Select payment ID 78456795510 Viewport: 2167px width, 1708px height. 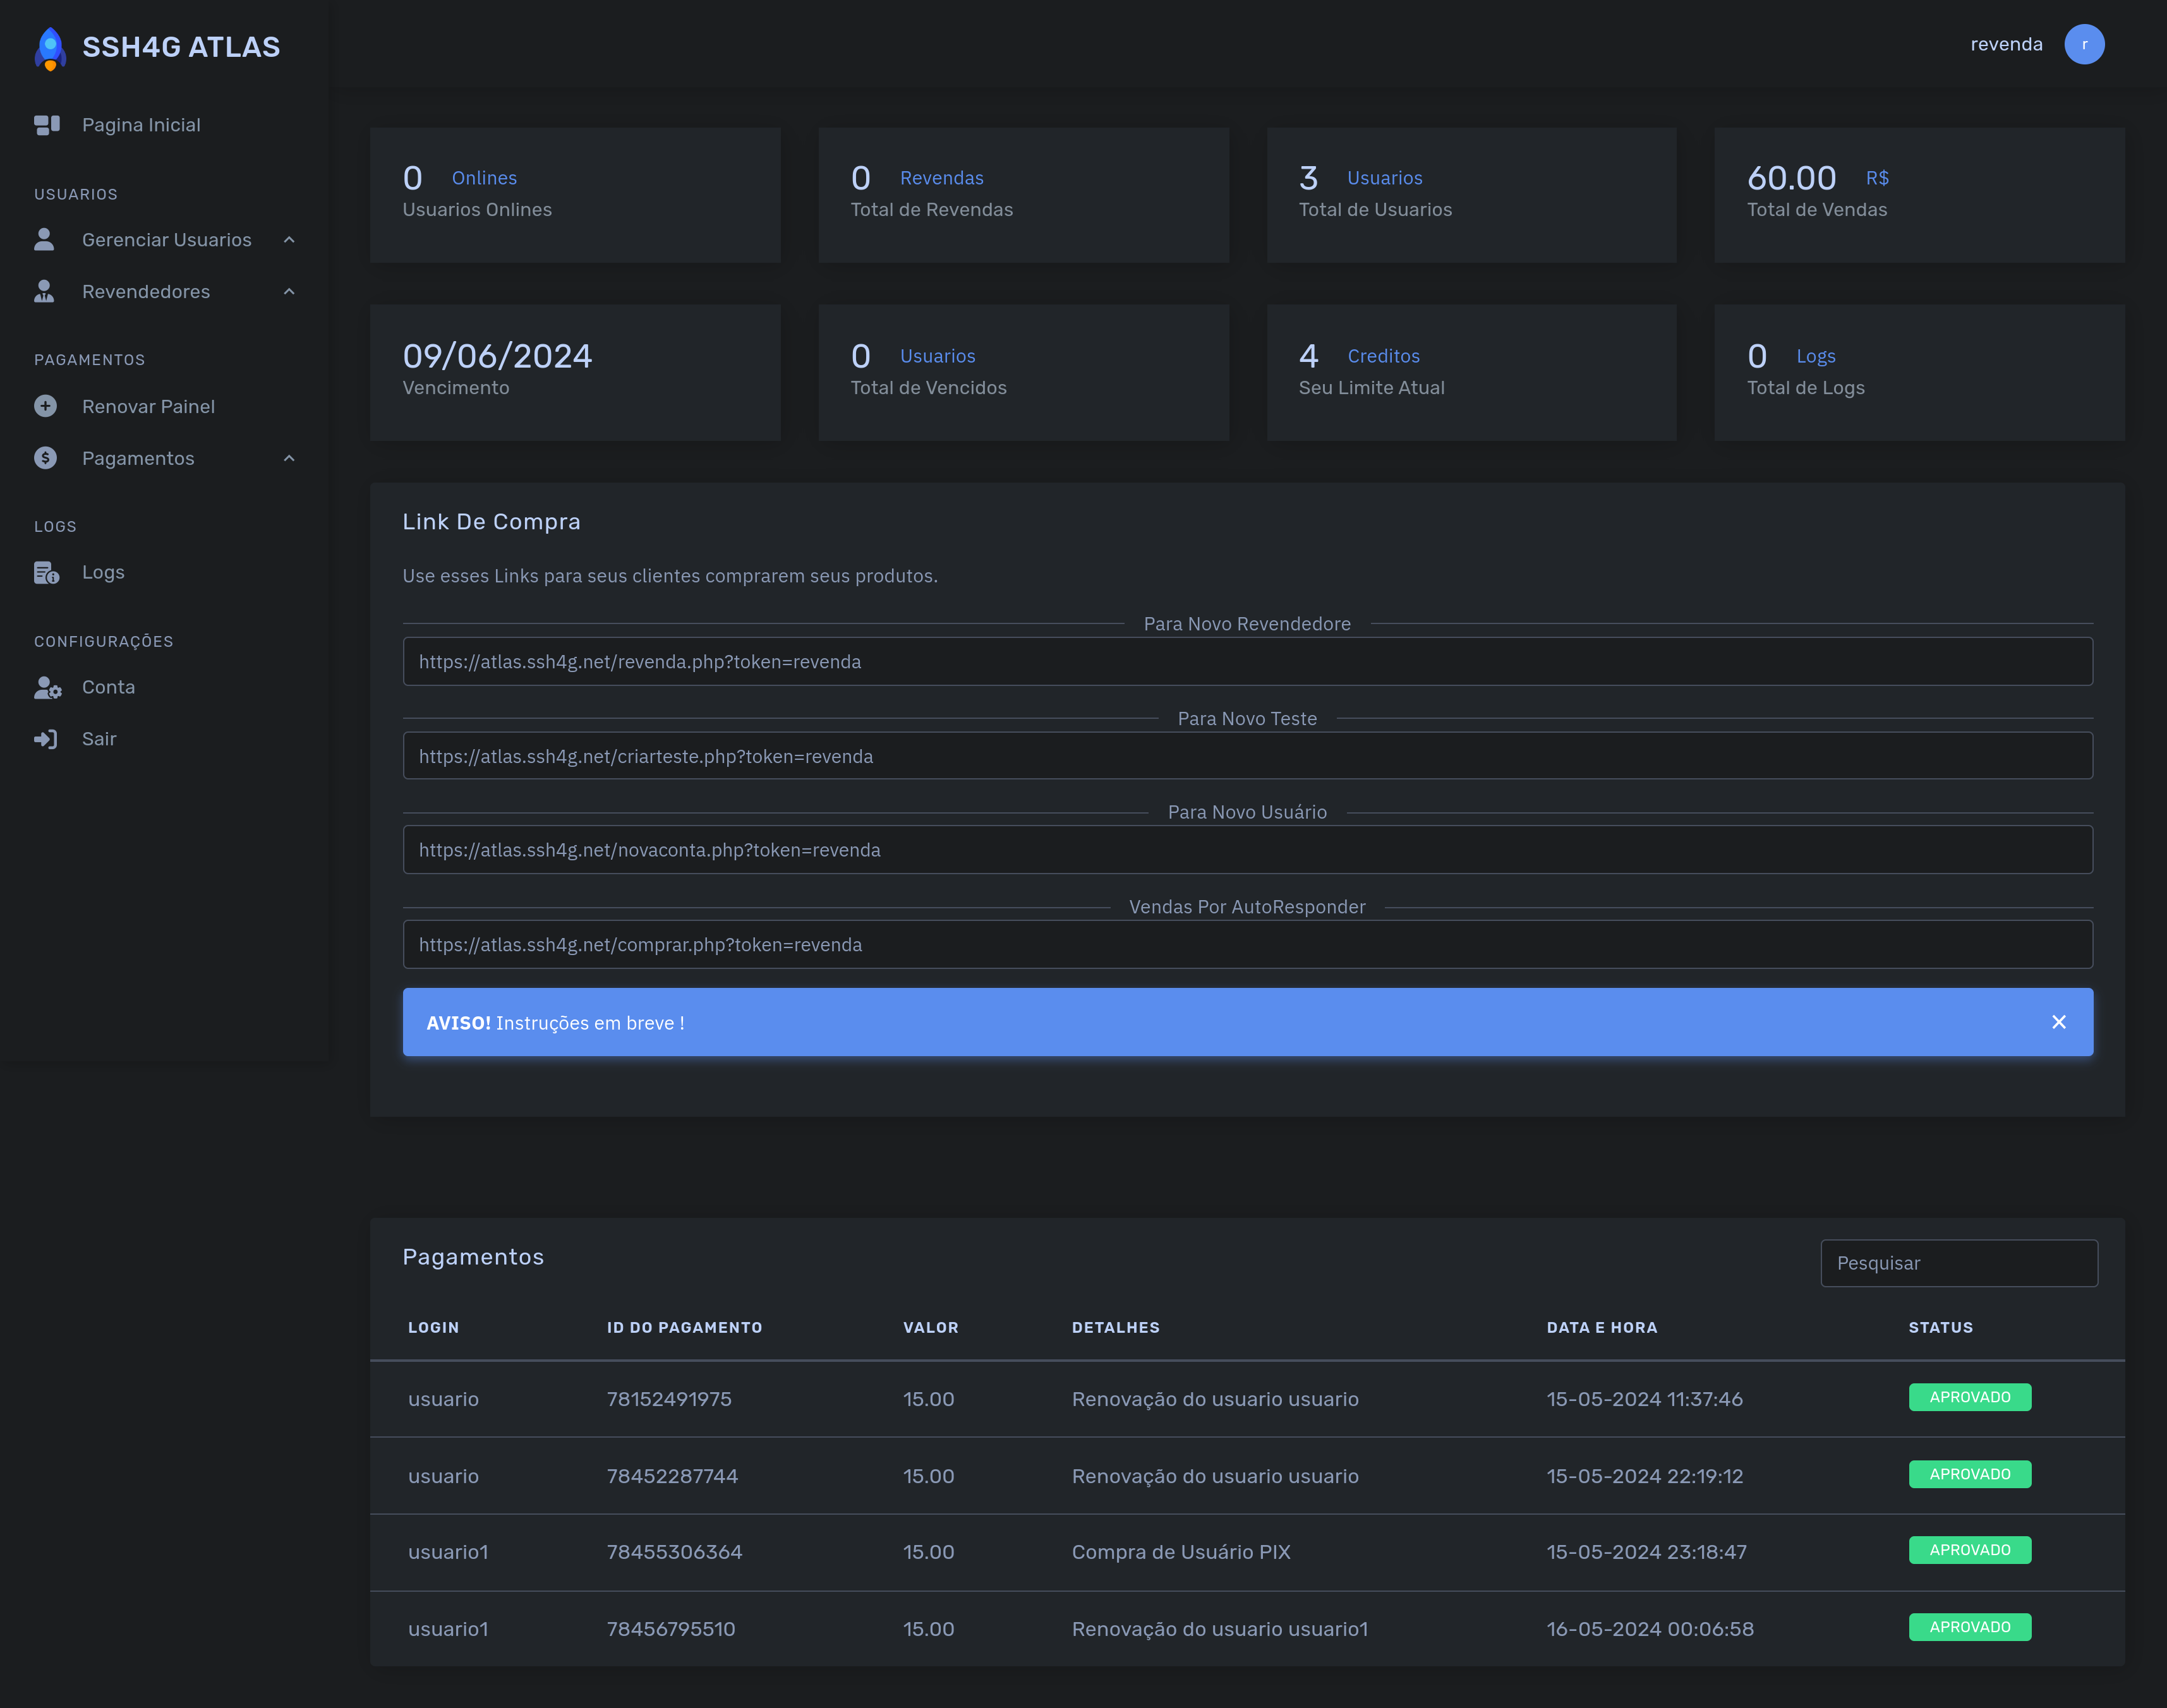click(x=671, y=1629)
